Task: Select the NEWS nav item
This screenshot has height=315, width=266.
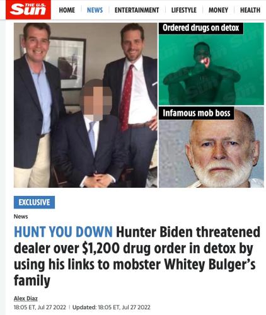Action: (95, 10)
